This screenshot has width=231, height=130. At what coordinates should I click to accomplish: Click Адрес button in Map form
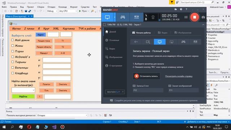coord(40,35)
